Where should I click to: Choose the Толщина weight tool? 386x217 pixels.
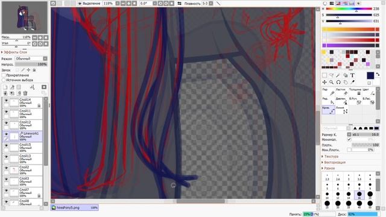pyautogui.click(x=355, y=92)
